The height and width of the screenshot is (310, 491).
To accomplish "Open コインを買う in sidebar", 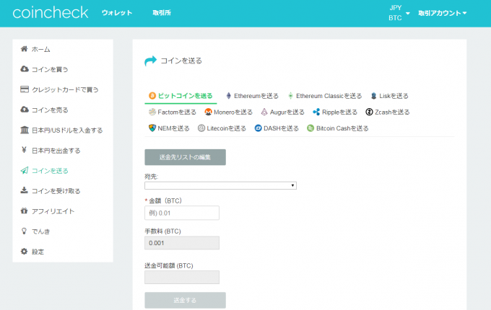I will (50, 69).
